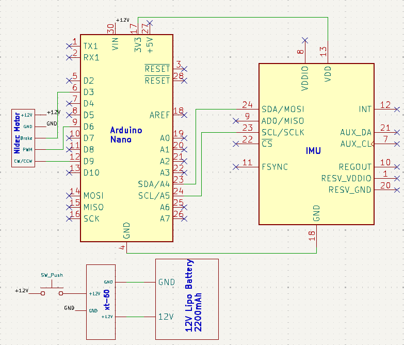Select the REGOUT pin on the IMU
The height and width of the screenshot is (345, 404).
point(355,167)
